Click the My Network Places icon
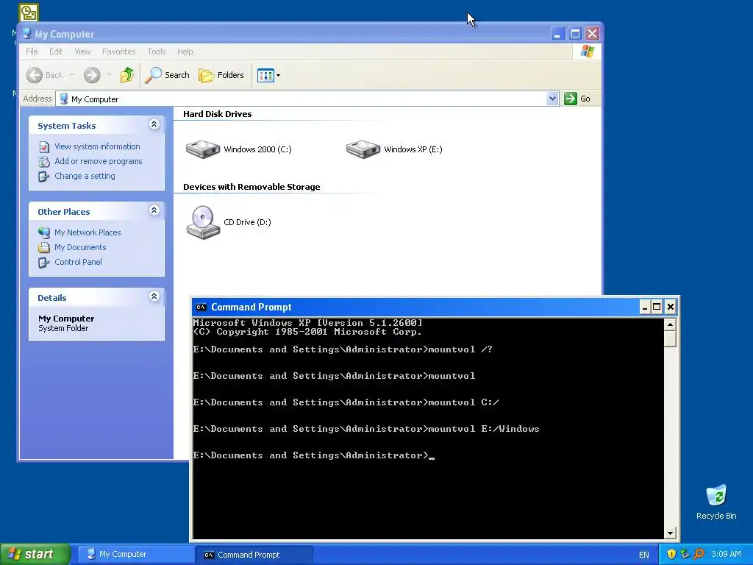Screen dimensions: 753x565 [44, 232]
